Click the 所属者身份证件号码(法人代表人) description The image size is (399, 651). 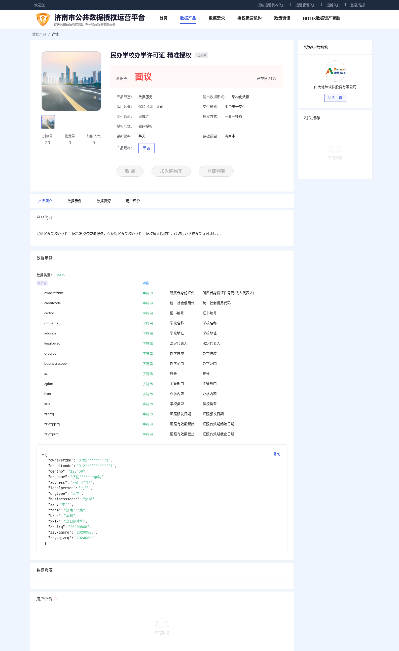pyautogui.click(x=228, y=293)
